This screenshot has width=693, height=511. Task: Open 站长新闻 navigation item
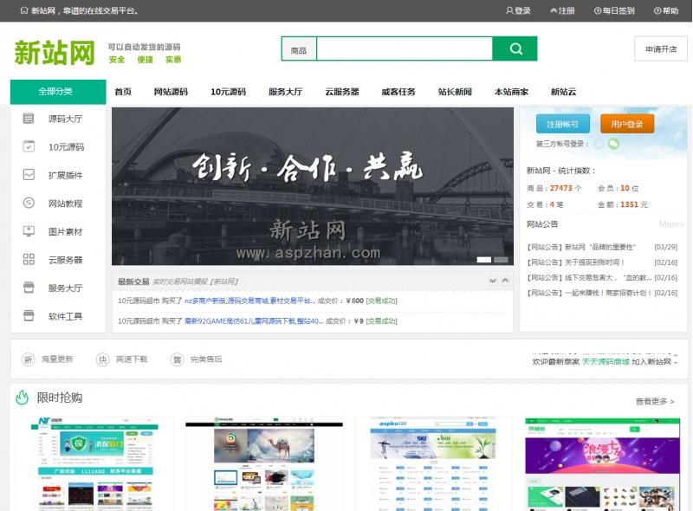pos(455,92)
